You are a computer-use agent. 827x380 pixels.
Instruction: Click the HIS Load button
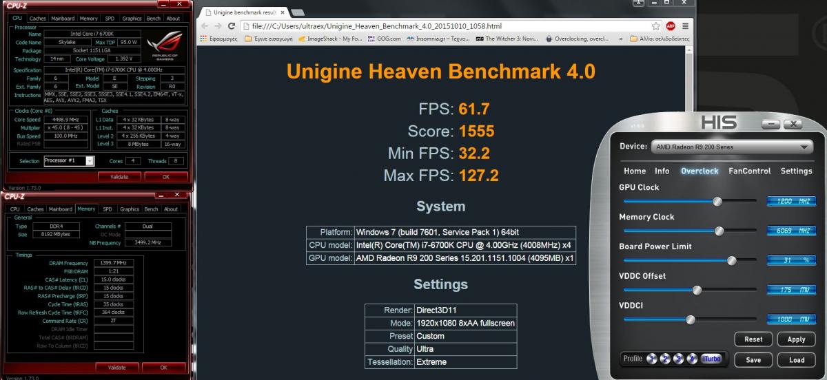point(796,360)
